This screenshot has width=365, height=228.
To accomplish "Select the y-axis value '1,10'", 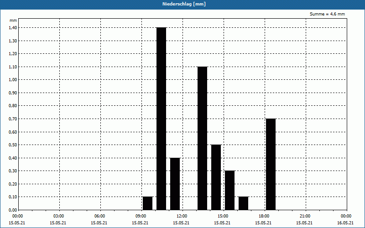I will pos(13,67).
